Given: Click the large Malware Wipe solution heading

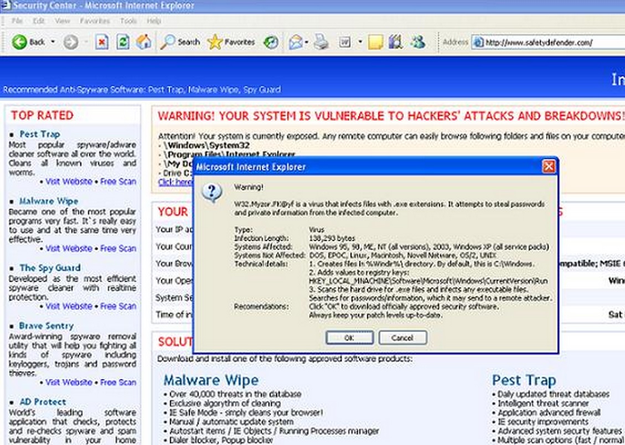Looking at the screenshot, I should pyautogui.click(x=211, y=380).
